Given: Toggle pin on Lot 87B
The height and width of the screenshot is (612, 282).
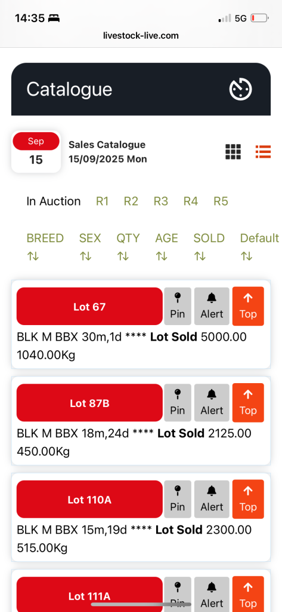Looking at the screenshot, I should [x=178, y=403].
